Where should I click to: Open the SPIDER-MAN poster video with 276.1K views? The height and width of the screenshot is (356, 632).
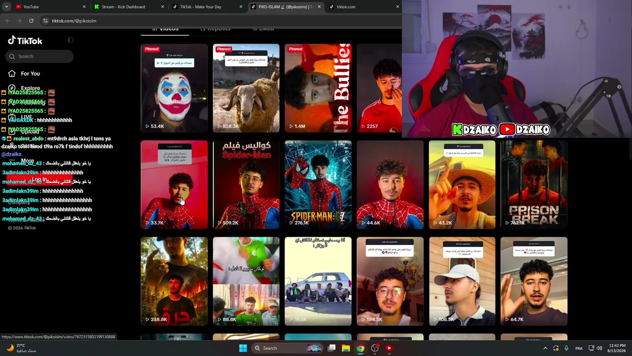pyautogui.click(x=318, y=184)
